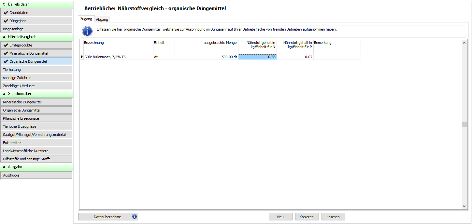Screen dimensions: 472x224
Task: Open Ausdrucke in the sidebar
Action: 36,175
